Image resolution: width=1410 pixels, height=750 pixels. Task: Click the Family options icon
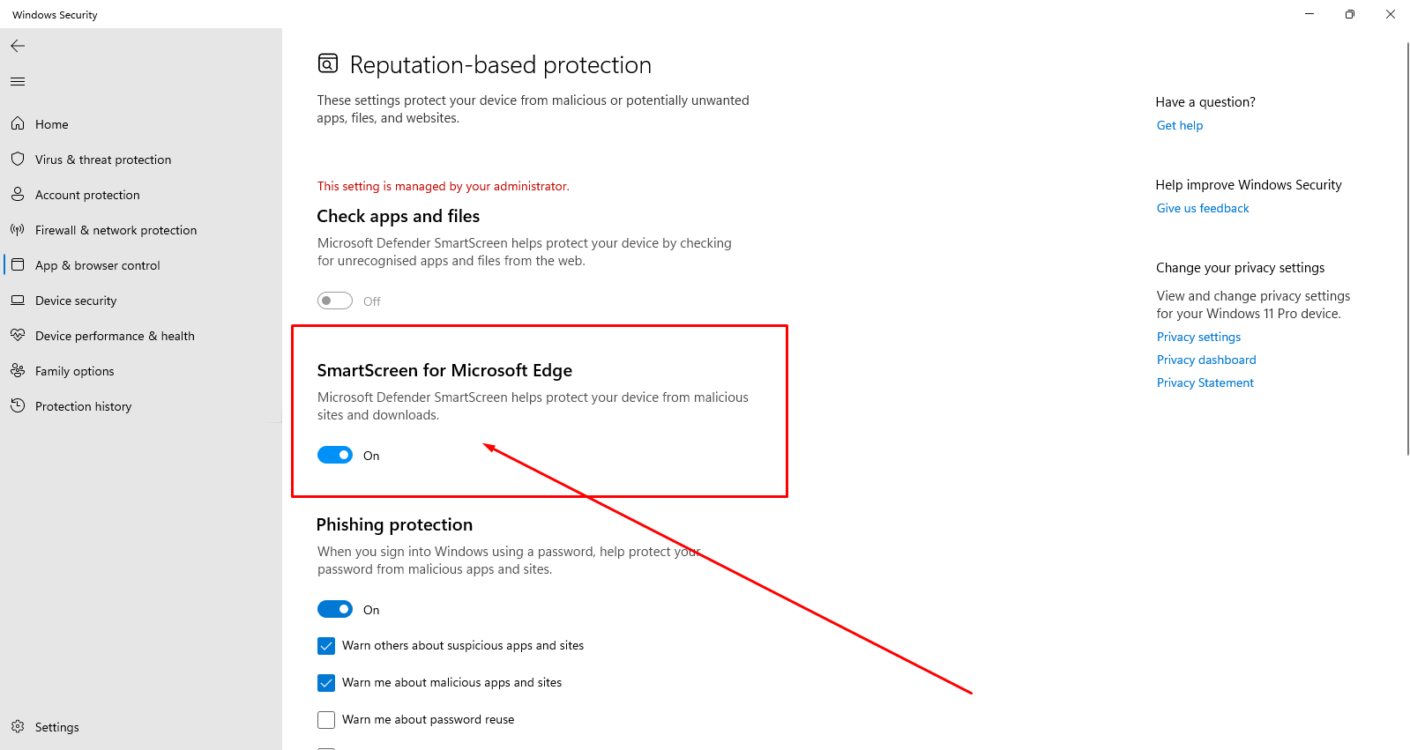point(18,371)
